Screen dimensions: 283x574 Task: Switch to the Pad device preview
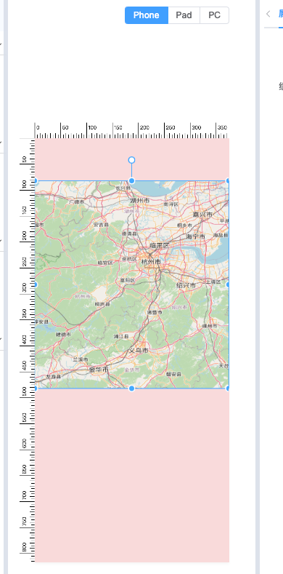[x=184, y=15]
